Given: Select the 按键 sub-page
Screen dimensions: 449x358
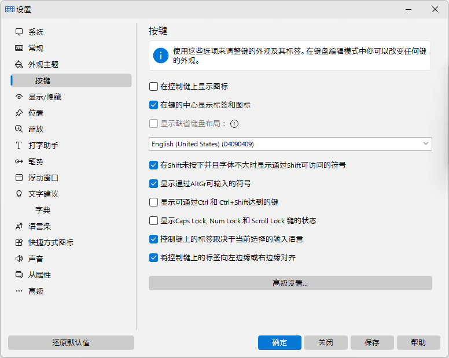Looking at the screenshot, I should click(71, 81).
